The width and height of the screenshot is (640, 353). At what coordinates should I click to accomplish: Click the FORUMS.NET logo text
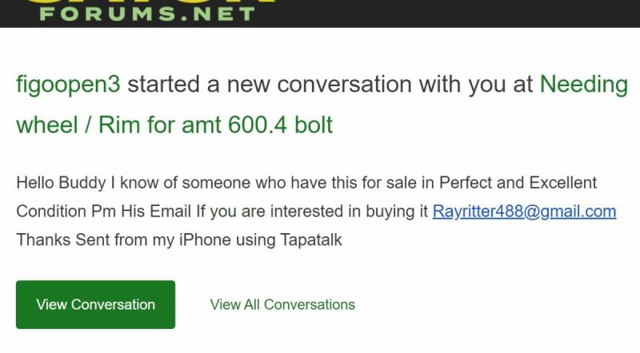(147, 14)
